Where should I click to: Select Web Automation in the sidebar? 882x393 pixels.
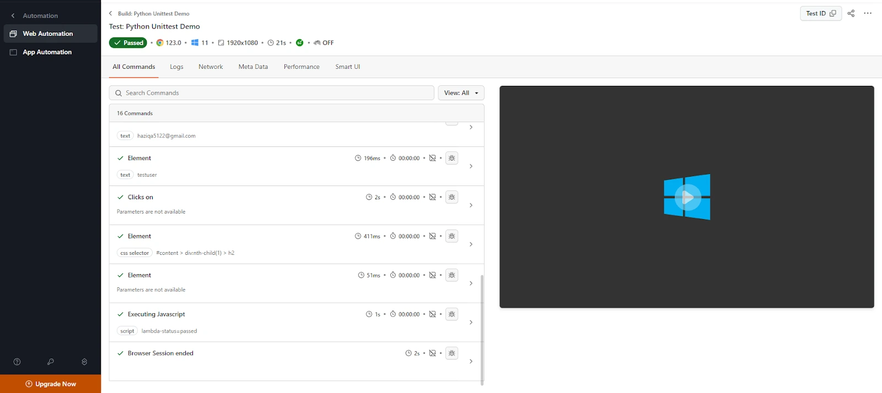pos(50,34)
